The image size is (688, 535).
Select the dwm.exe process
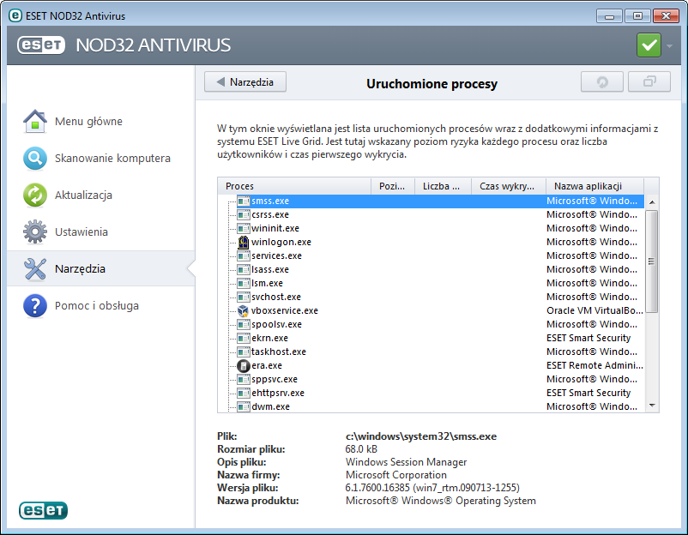click(x=431, y=406)
